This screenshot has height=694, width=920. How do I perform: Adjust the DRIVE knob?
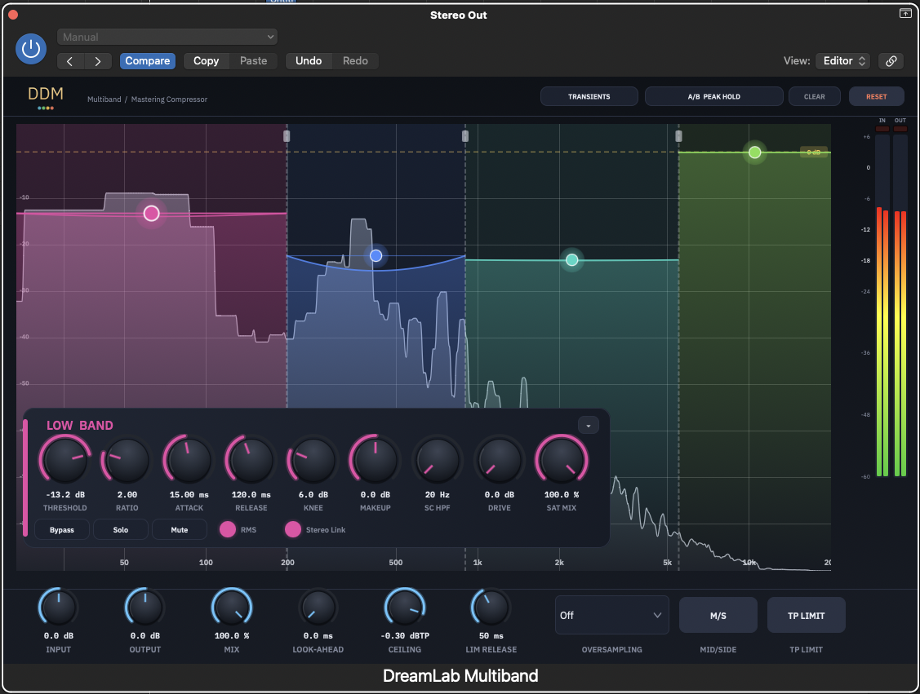point(500,461)
